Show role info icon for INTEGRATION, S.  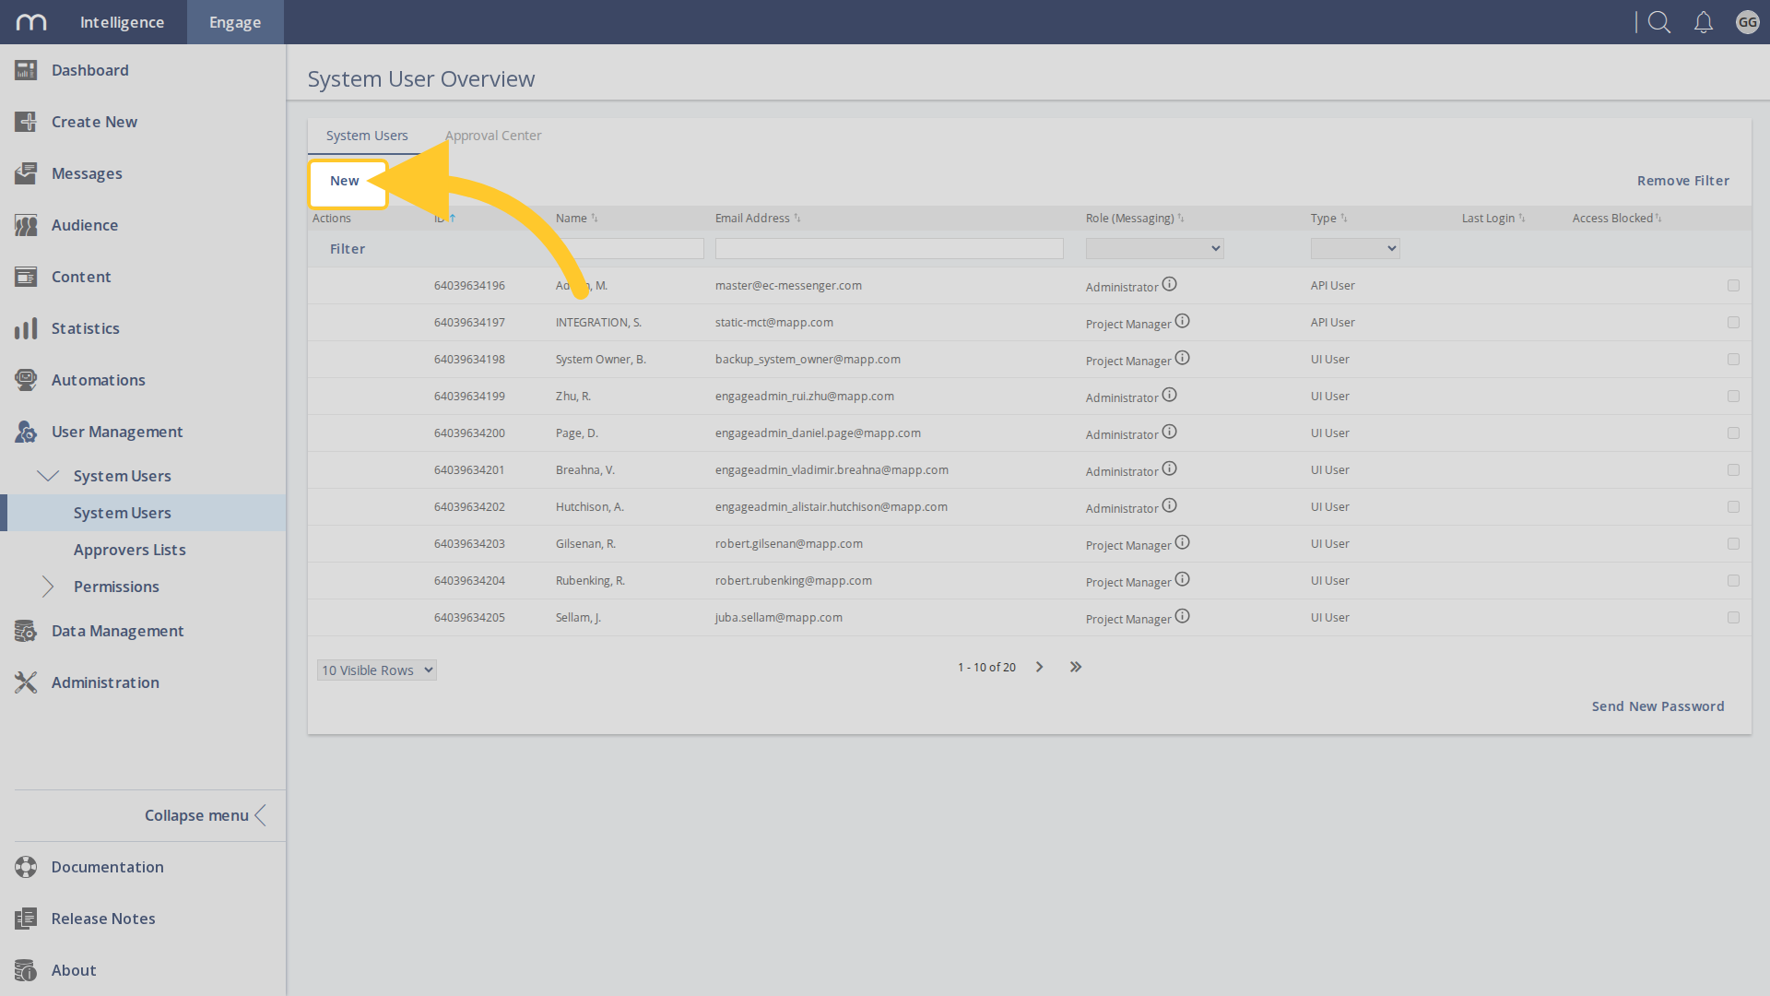(x=1182, y=321)
